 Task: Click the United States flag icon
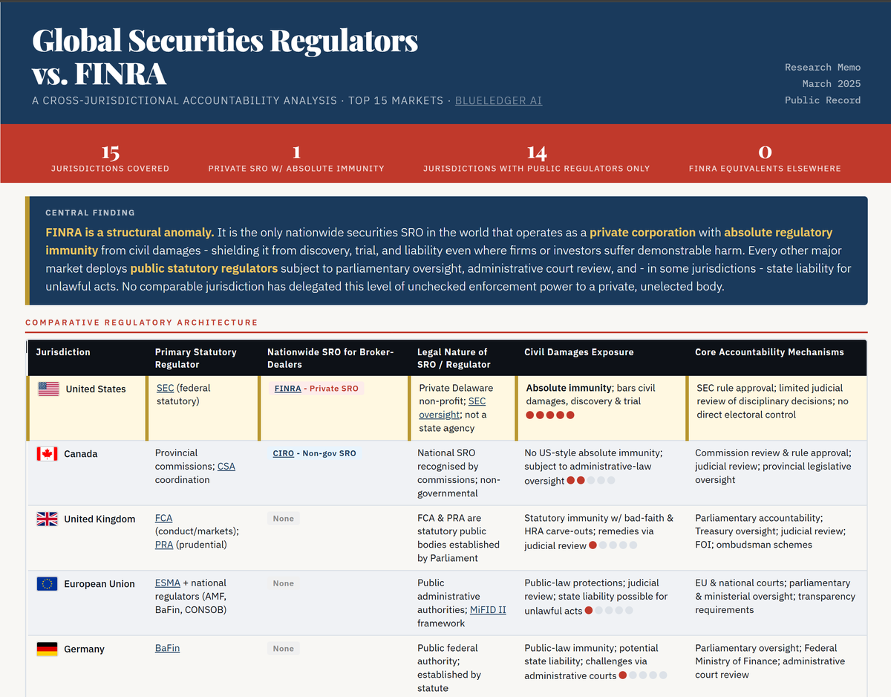click(48, 389)
